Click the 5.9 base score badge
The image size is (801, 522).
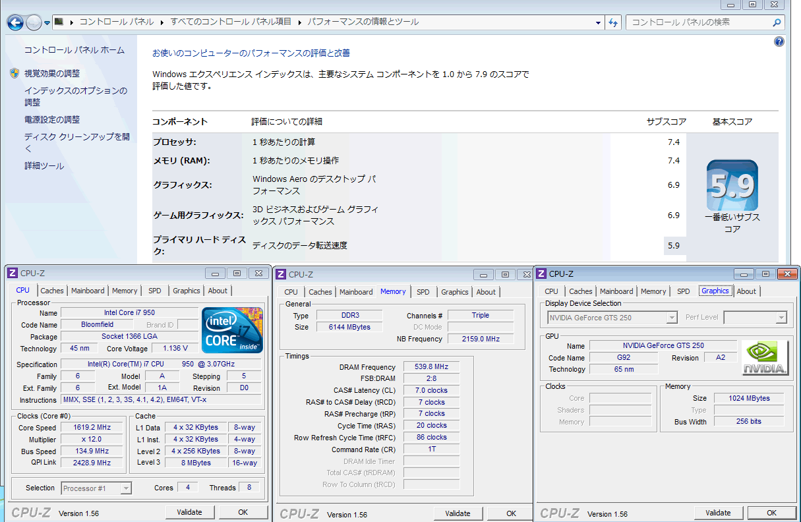[x=732, y=185]
